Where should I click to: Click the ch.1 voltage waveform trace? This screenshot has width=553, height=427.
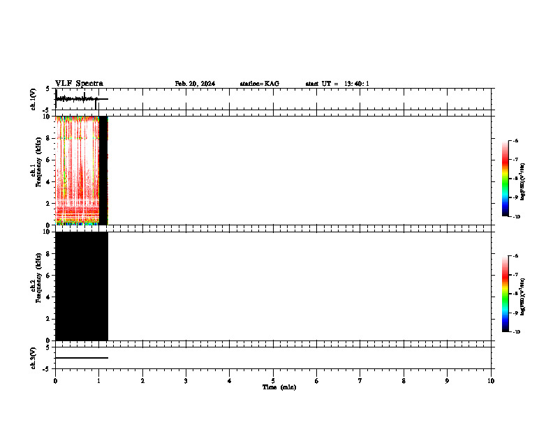point(82,99)
